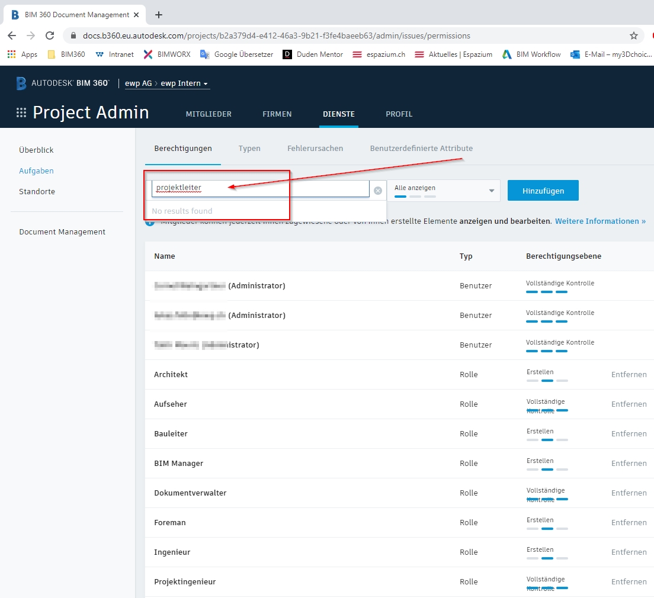Switch to the FIRMEN tab
654x598 pixels.
coord(277,114)
